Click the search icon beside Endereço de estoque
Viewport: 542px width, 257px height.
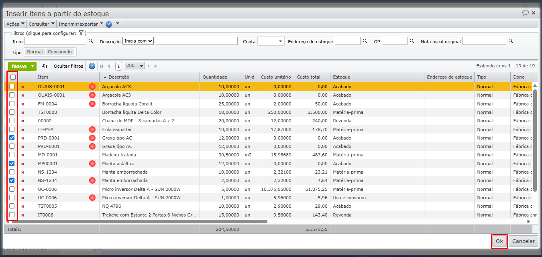click(365, 41)
